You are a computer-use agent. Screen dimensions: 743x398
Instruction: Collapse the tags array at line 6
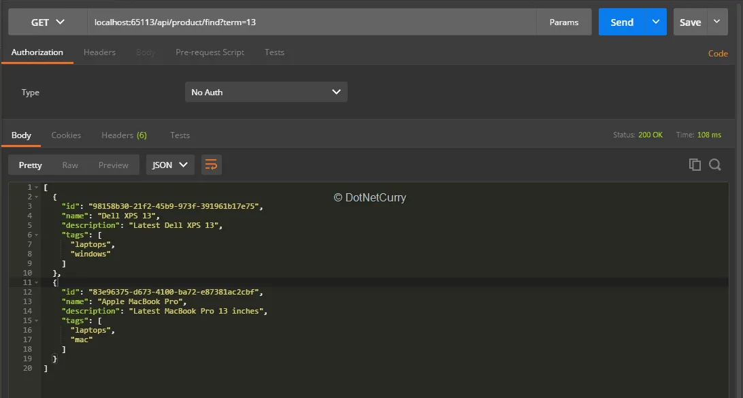point(37,235)
